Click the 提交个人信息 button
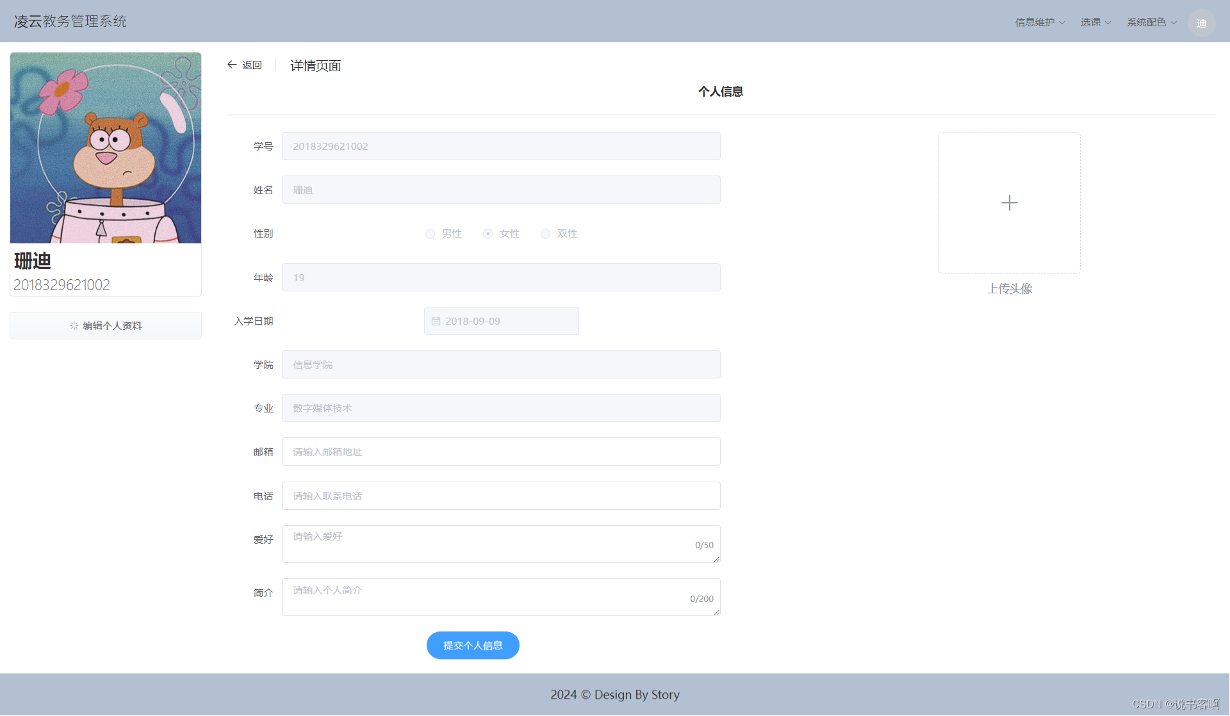Image resolution: width=1230 pixels, height=716 pixels. pos(473,646)
